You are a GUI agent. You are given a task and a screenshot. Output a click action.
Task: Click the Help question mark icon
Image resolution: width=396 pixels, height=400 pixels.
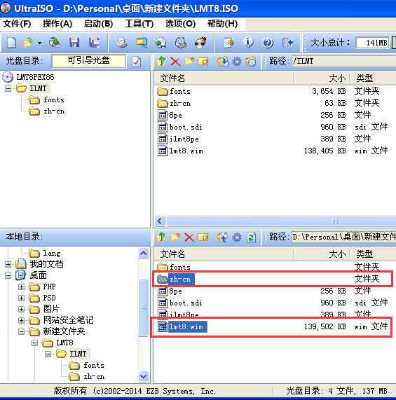[268, 42]
